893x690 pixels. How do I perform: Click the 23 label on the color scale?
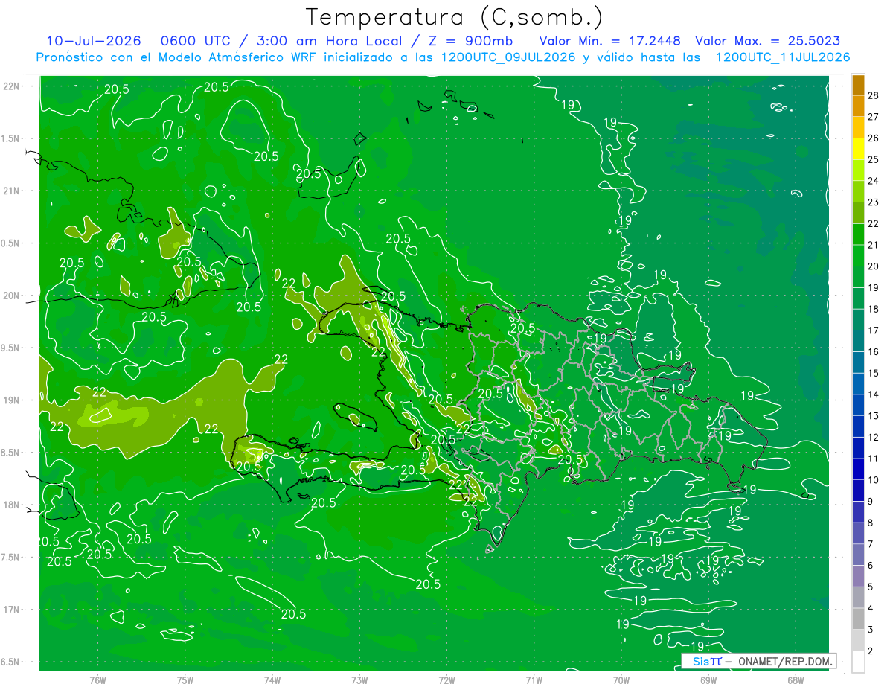tap(873, 202)
